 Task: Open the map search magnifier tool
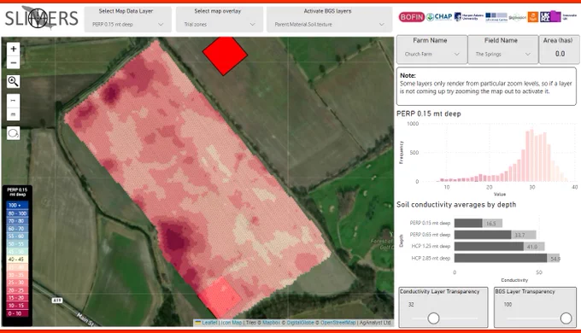(x=14, y=81)
